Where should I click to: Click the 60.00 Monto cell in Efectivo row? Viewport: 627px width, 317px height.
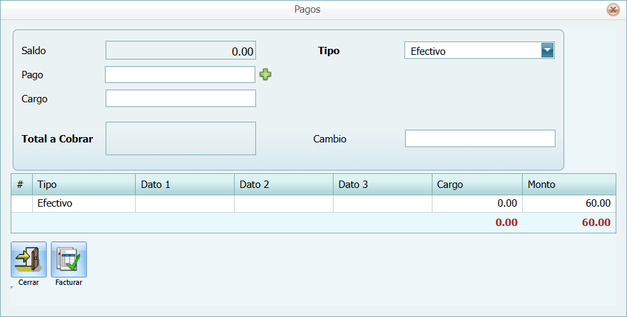tap(569, 203)
